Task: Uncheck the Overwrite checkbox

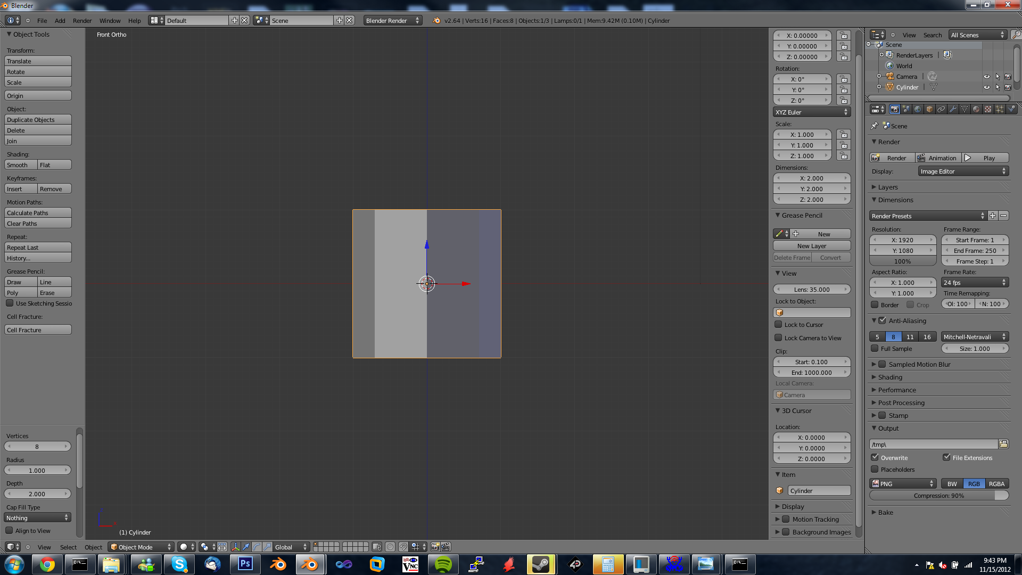Action: [x=875, y=457]
